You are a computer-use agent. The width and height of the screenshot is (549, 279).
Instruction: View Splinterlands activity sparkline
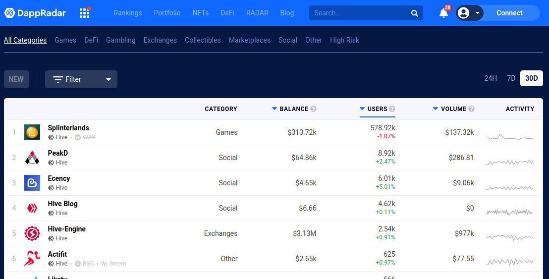(509, 137)
